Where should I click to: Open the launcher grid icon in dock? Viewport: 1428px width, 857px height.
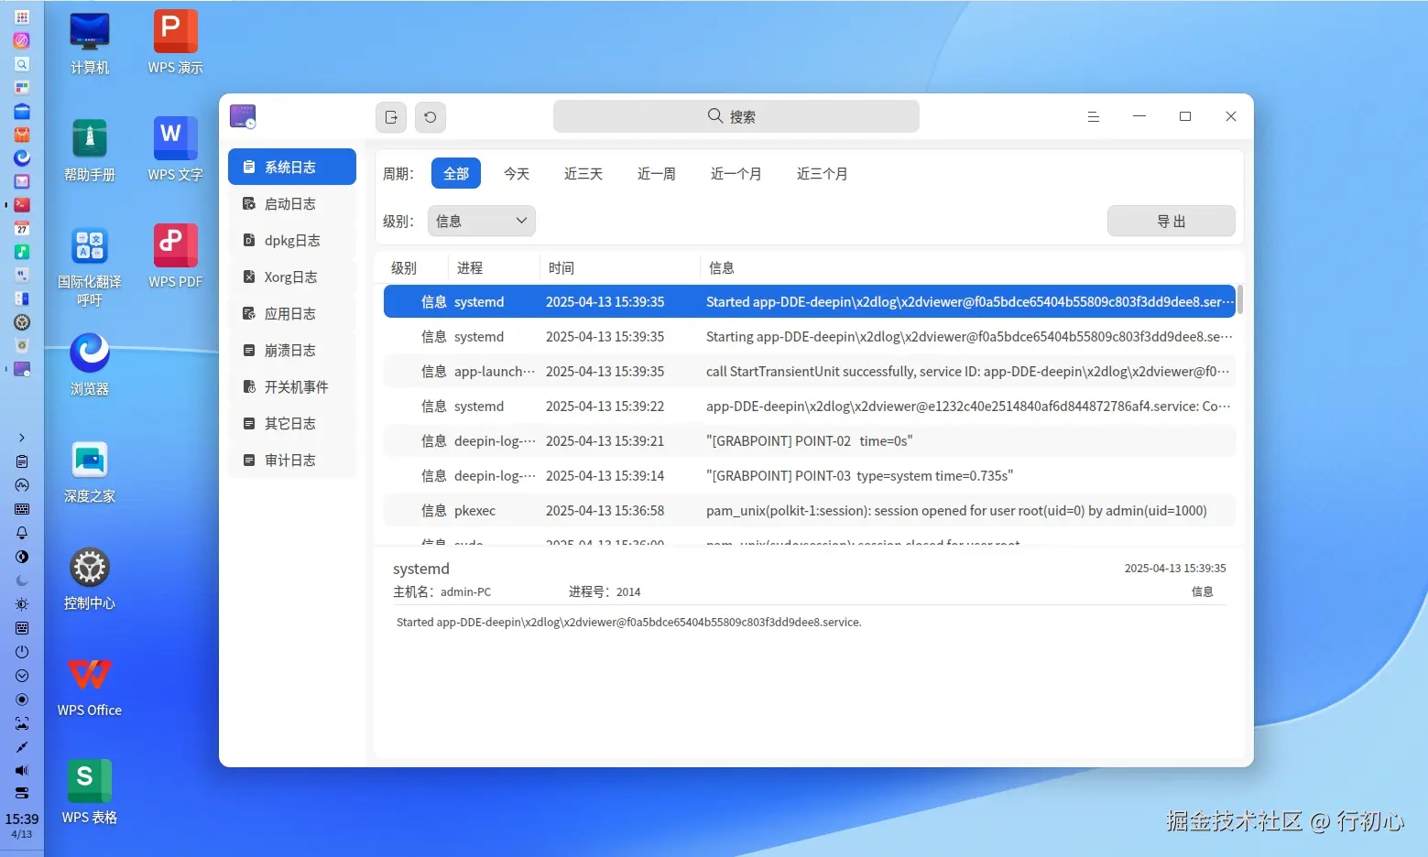(22, 16)
